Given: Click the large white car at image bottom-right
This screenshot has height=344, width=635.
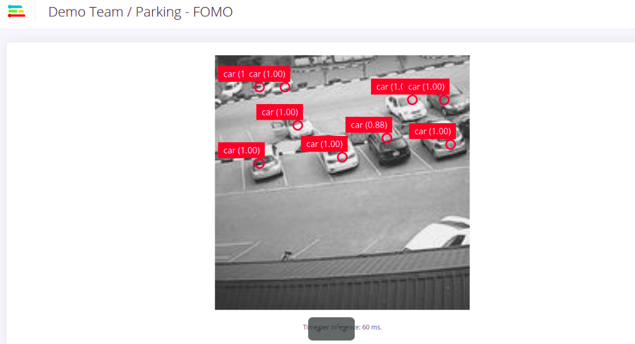Looking at the screenshot, I should (x=438, y=234).
